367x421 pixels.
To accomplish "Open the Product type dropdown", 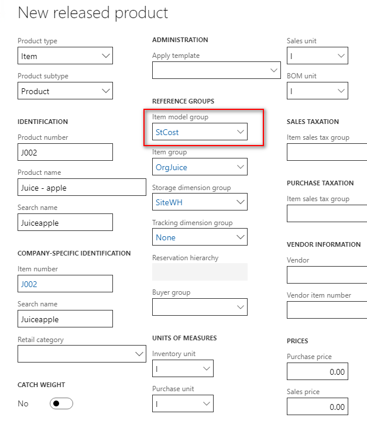I will (x=106, y=56).
